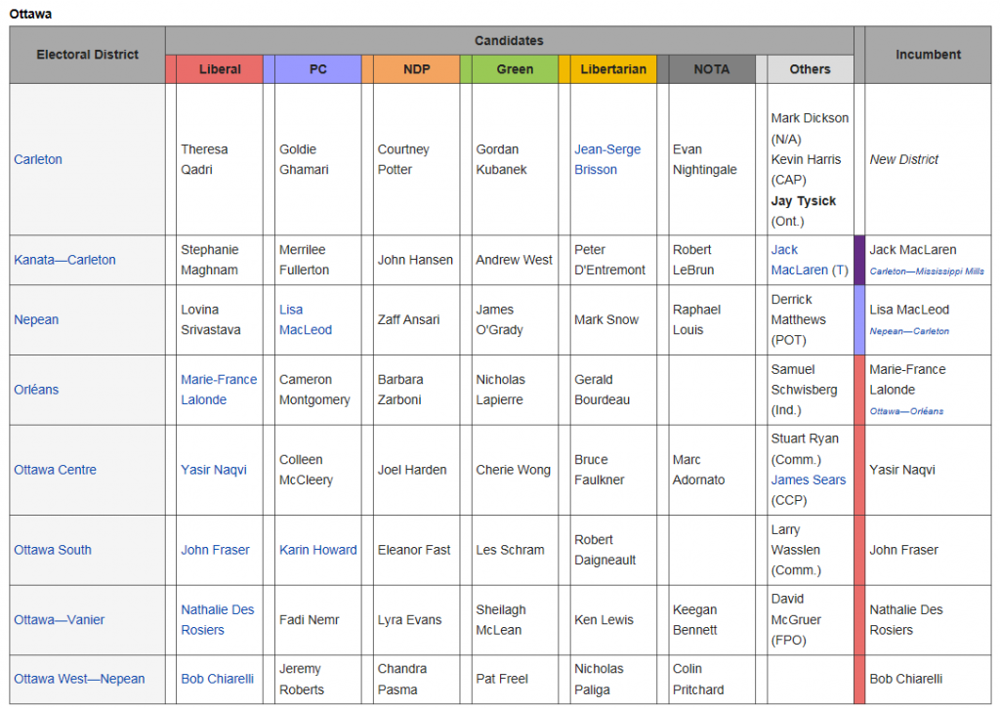Open Bob Chiarelli link in Liberal column

coord(218,679)
